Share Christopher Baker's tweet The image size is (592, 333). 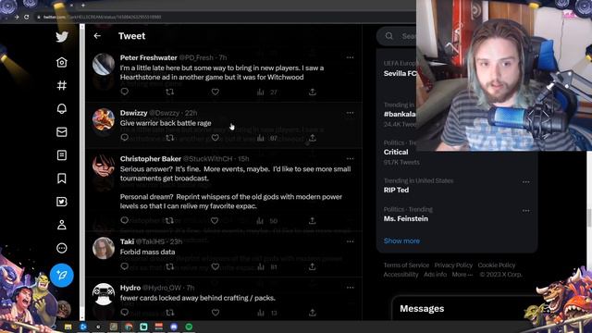[312, 220]
